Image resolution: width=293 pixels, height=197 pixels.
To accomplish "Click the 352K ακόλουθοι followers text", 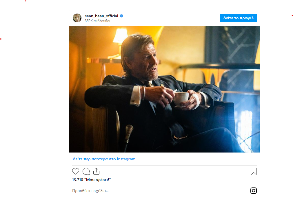I will point(97,21).
